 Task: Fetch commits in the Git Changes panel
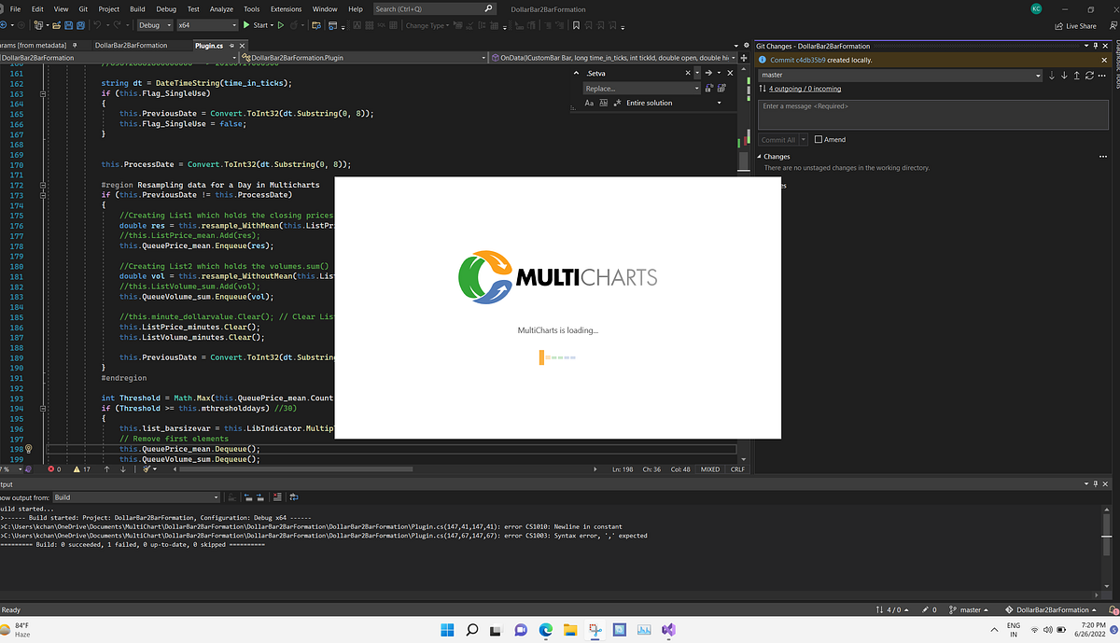1052,76
